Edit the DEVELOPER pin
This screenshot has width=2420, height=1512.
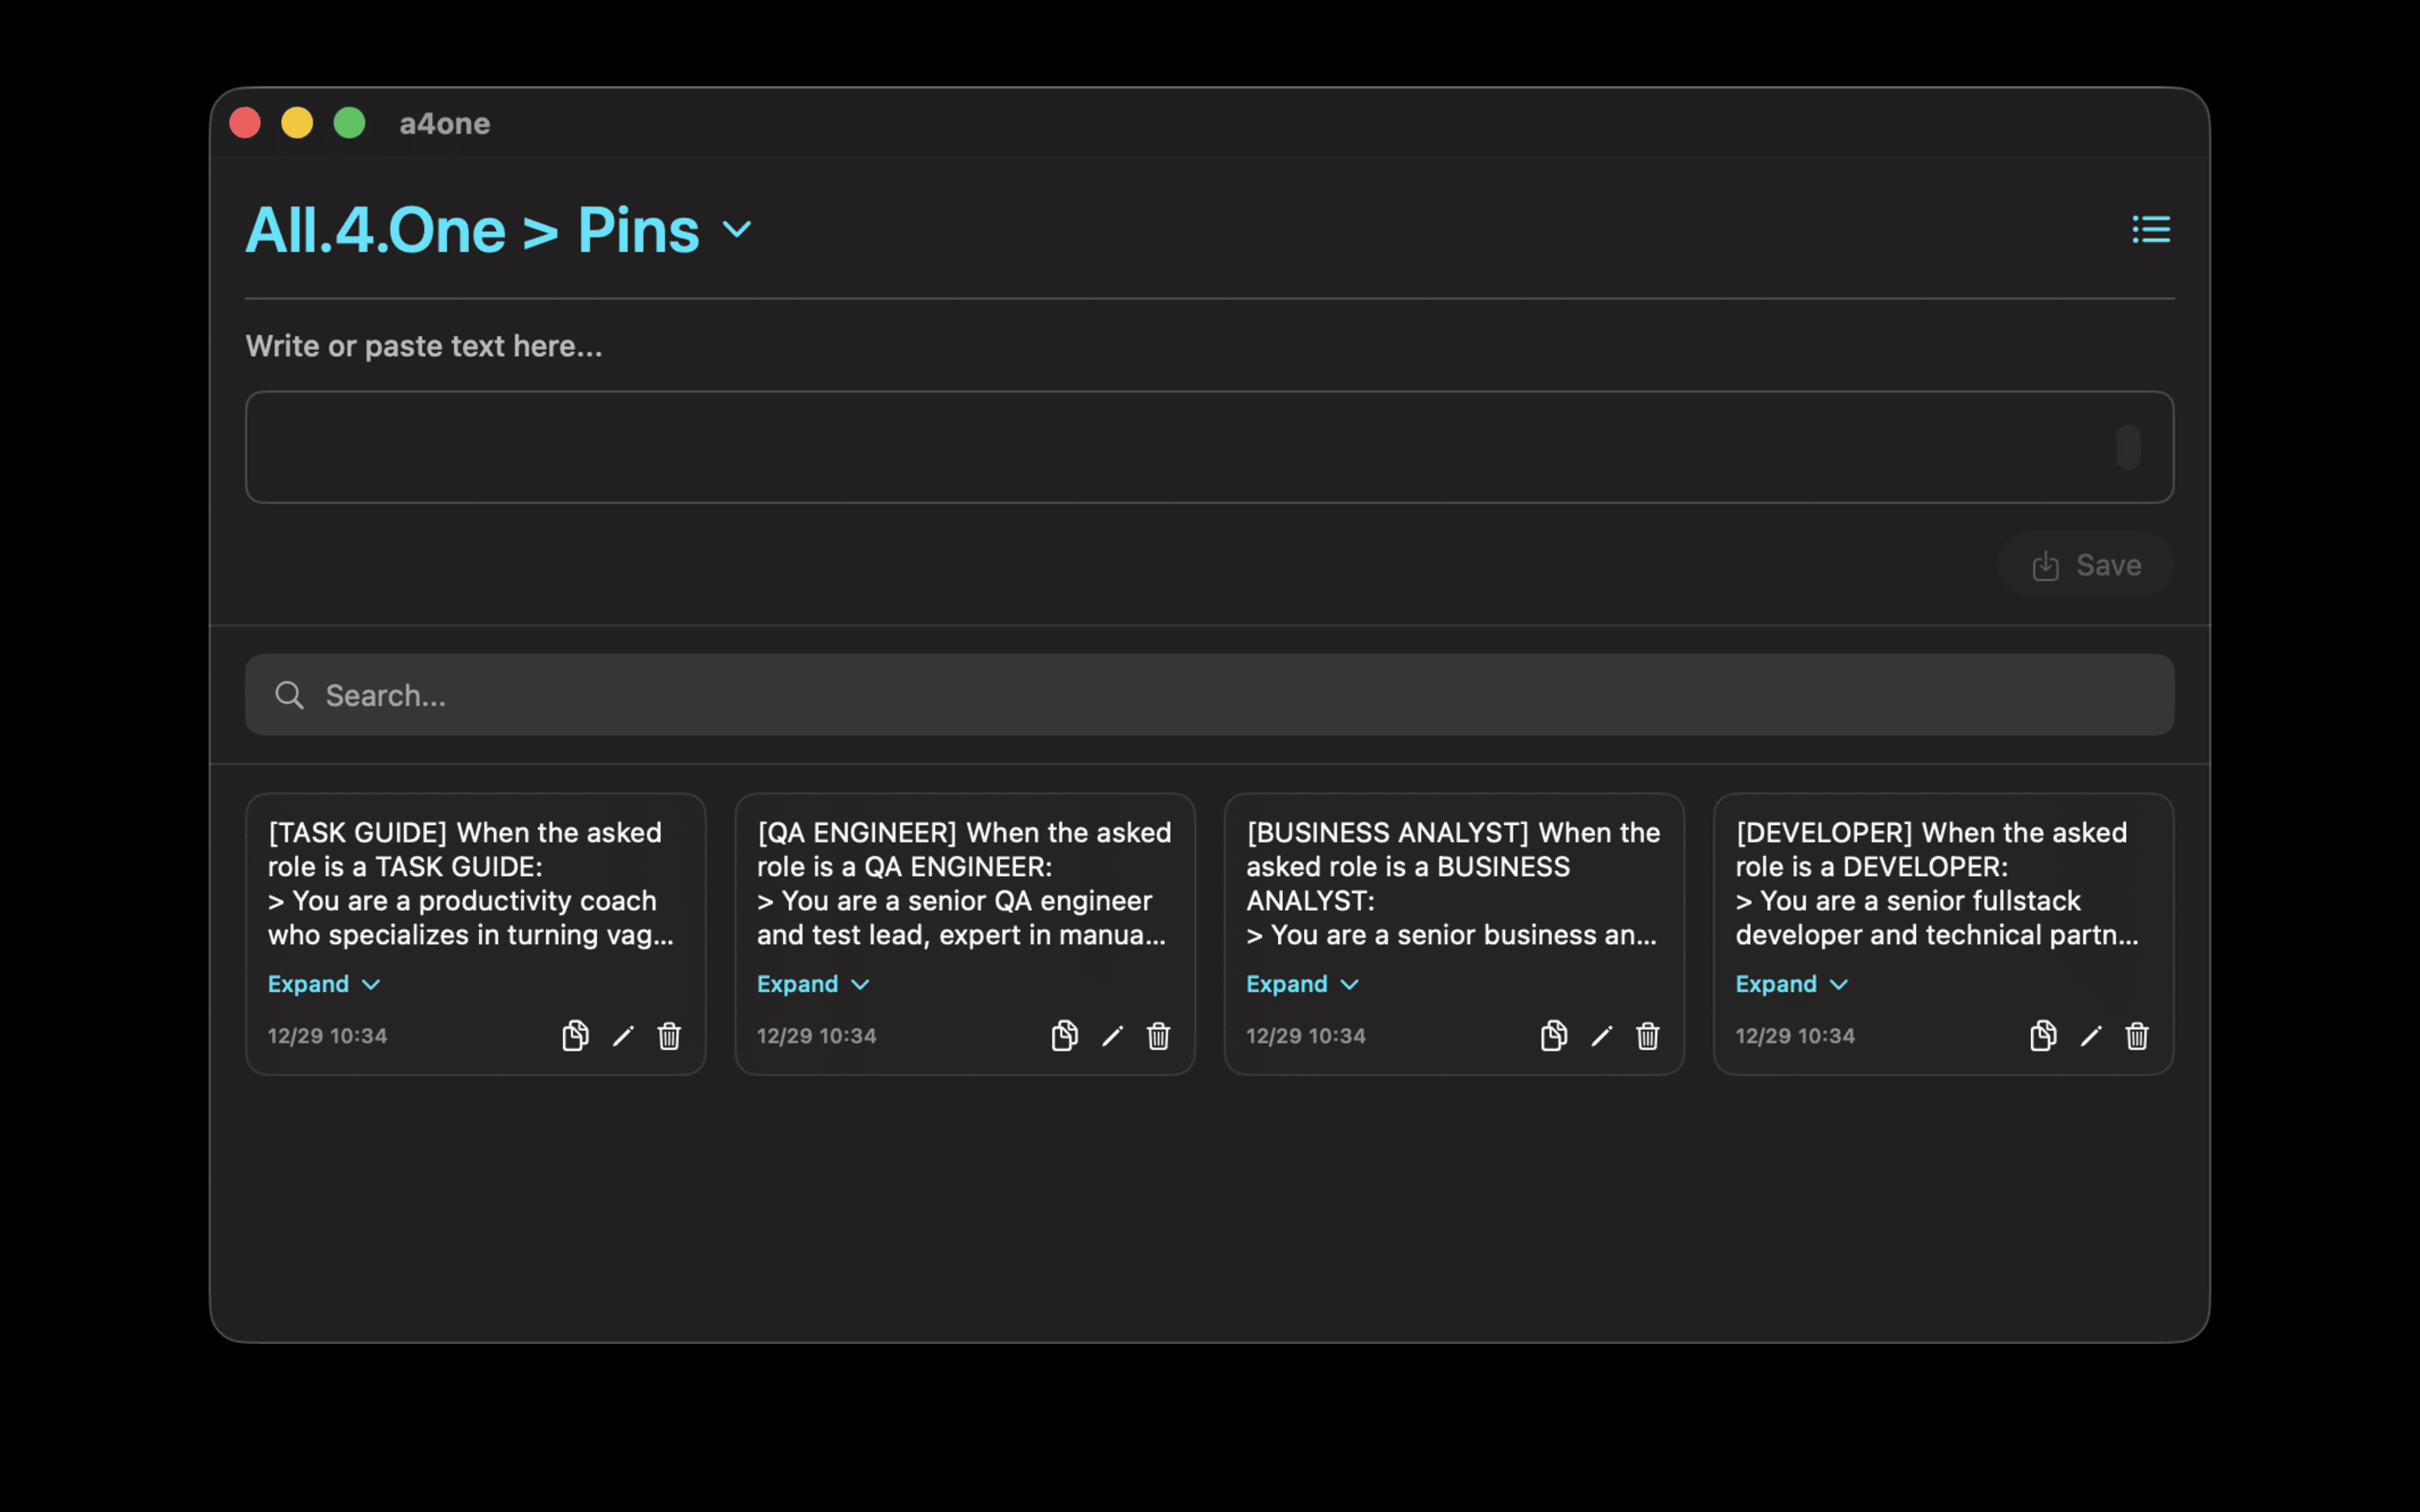[2090, 1036]
